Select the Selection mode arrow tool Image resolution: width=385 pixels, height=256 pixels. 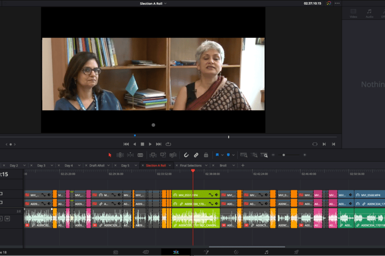click(110, 155)
